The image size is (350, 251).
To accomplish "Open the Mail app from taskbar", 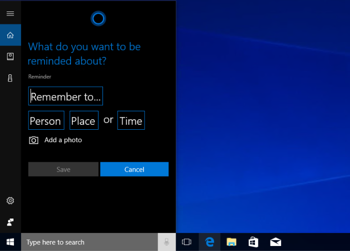I will coord(275,242).
